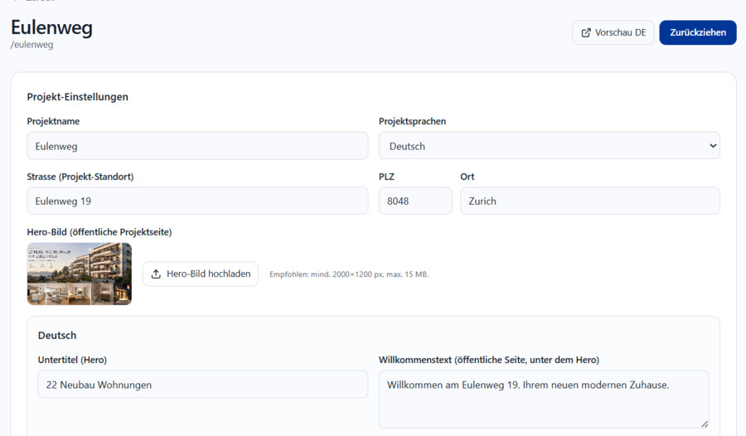This screenshot has width=746, height=436.
Task: Click into the Strasse field Eulenweg 19
Action: pos(197,201)
